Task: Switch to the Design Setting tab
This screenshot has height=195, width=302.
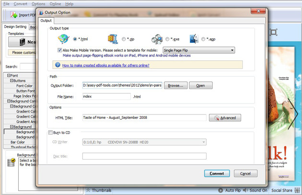Action: tap(15, 27)
